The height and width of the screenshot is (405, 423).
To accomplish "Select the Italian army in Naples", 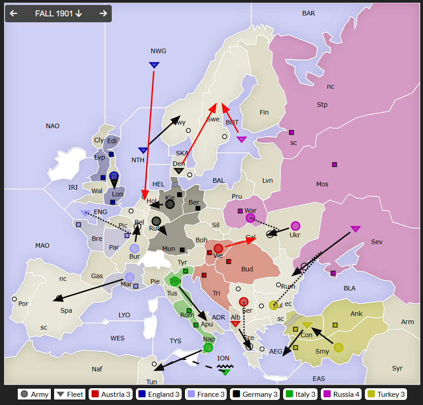I will click(208, 348).
